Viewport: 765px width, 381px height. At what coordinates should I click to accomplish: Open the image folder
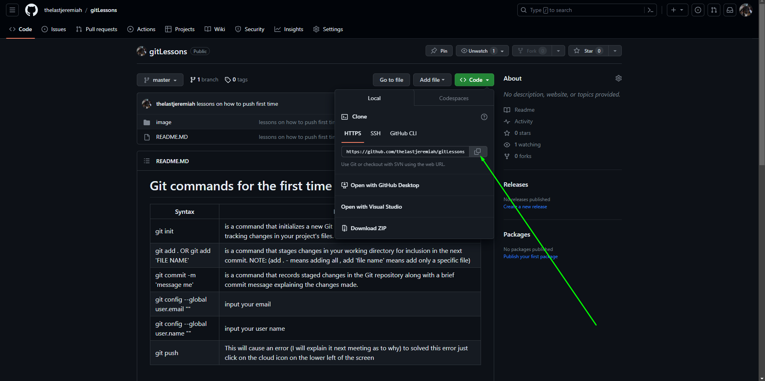pyautogui.click(x=164, y=122)
